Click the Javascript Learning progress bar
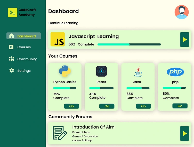Image resolution: width=194 pixels, height=147 pixels. [x=129, y=44]
